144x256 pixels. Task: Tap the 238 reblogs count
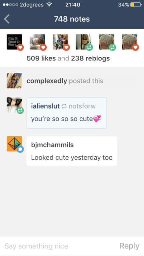pyautogui.click(x=91, y=58)
